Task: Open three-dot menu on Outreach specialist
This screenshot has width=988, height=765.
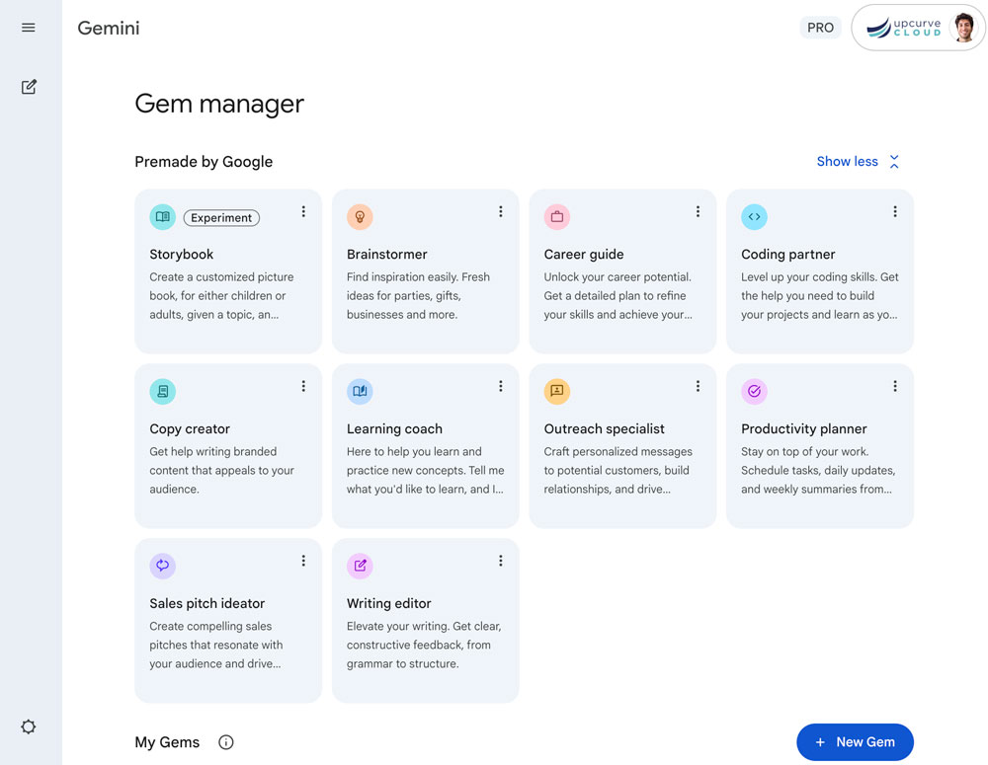Action: [x=698, y=387]
